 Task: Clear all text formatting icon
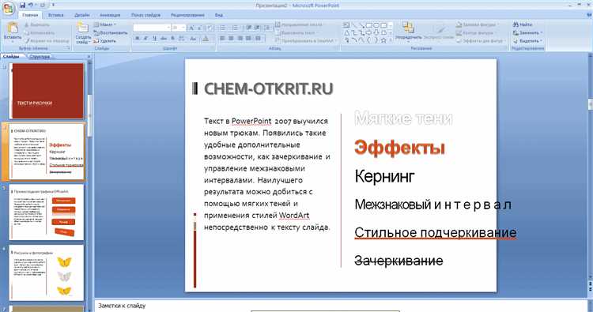click(x=210, y=28)
